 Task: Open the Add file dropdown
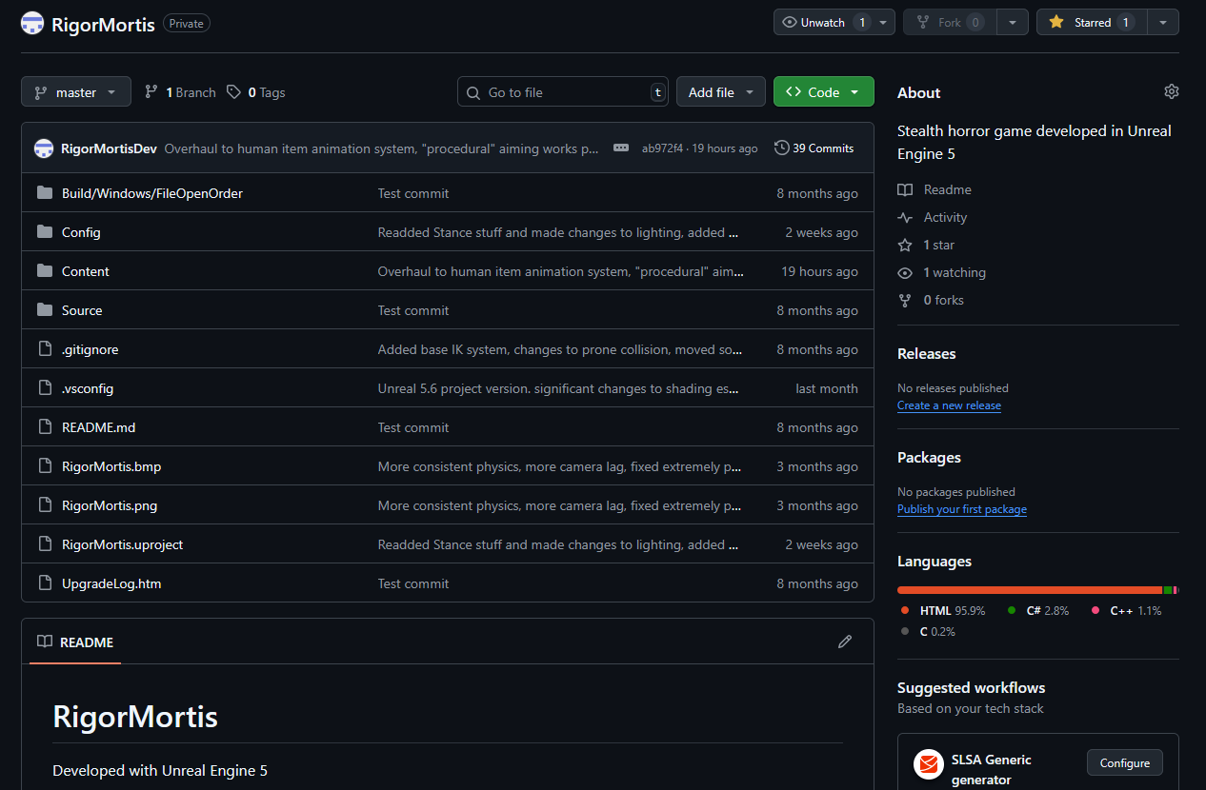point(721,92)
